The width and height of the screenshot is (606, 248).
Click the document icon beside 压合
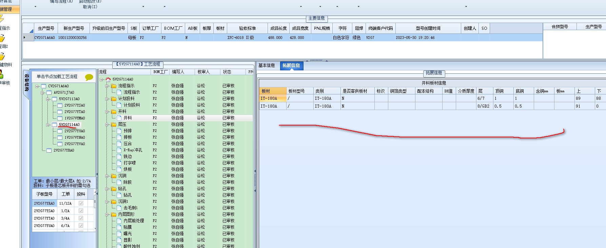click(x=119, y=144)
